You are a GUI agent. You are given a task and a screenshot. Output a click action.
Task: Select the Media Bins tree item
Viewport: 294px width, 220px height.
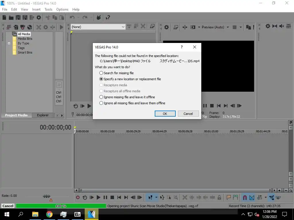(25, 39)
